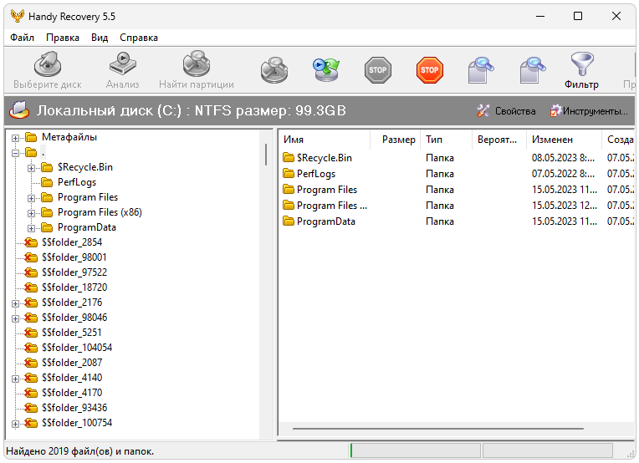The height and width of the screenshot is (463, 639).
Task: Click the date 07.05.2022 in PerfLogs row
Action: (563, 174)
